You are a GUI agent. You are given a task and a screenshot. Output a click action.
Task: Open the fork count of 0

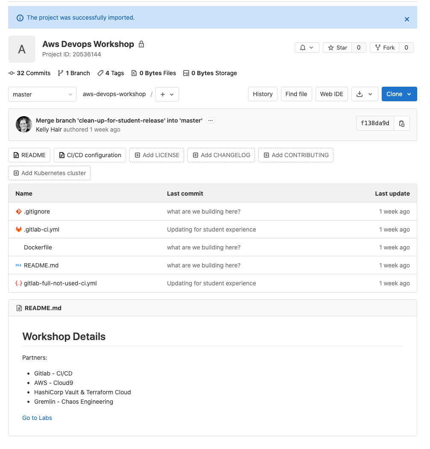[406, 47]
